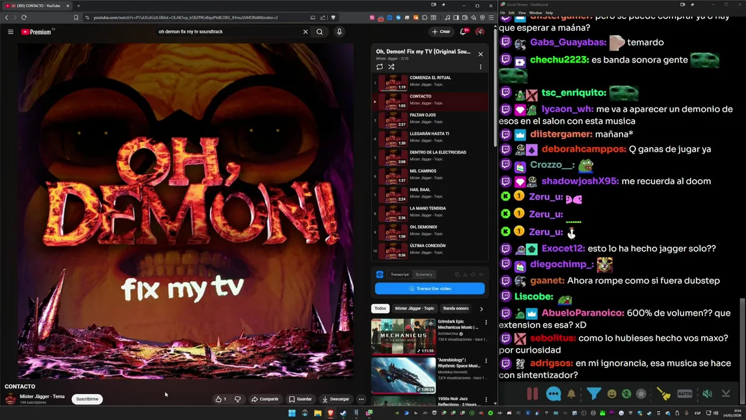Open Window menu in Social Stream
Viewport: 746px width, 420px height.
[535, 12]
